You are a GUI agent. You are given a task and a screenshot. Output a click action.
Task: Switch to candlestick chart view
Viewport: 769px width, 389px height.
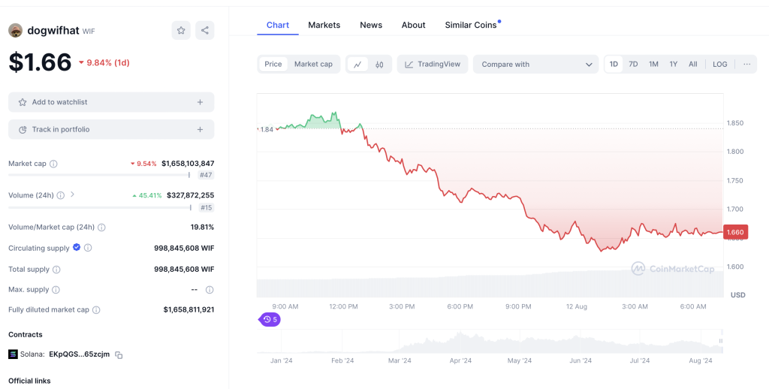click(379, 65)
